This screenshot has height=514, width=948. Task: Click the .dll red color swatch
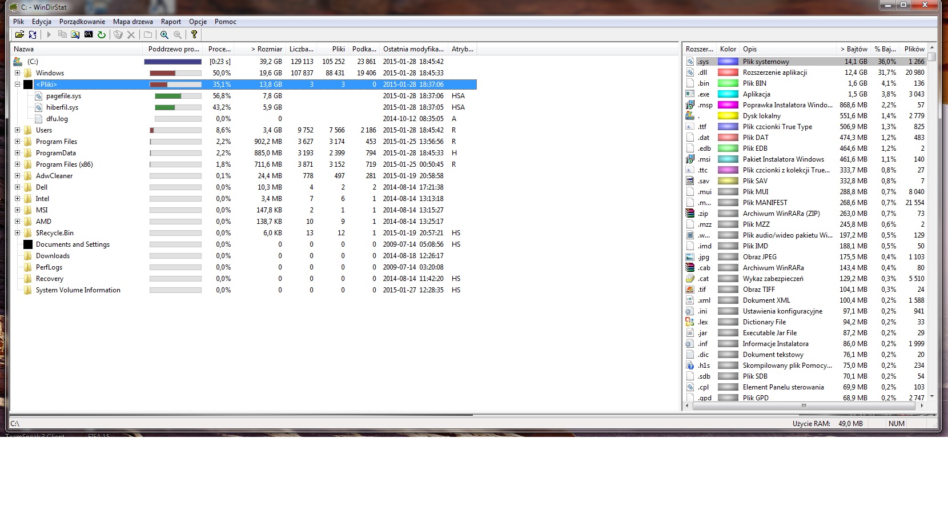click(x=728, y=73)
